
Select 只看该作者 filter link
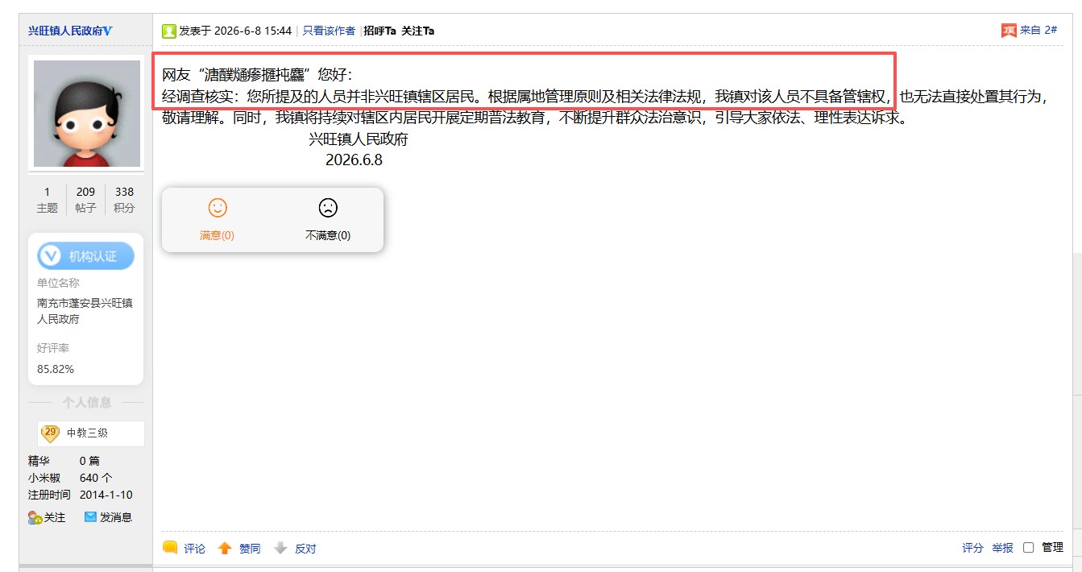tap(329, 31)
